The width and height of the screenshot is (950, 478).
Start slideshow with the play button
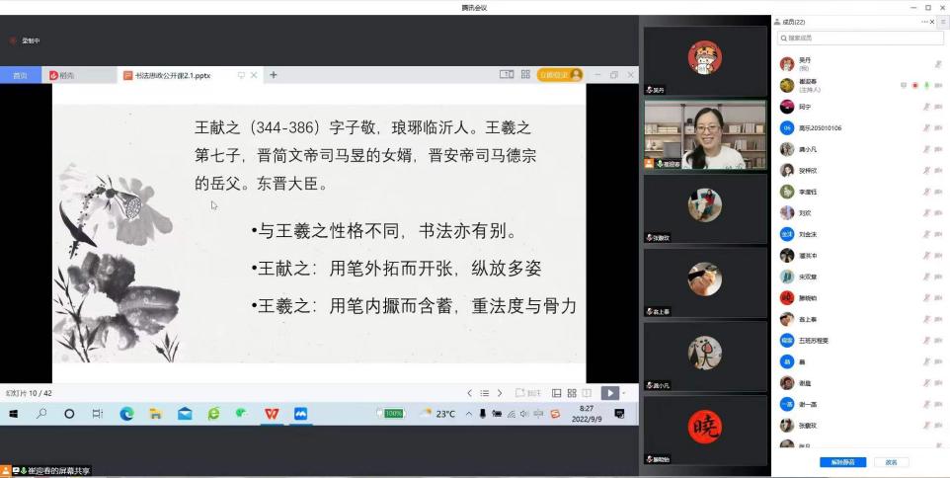pyautogui.click(x=609, y=393)
